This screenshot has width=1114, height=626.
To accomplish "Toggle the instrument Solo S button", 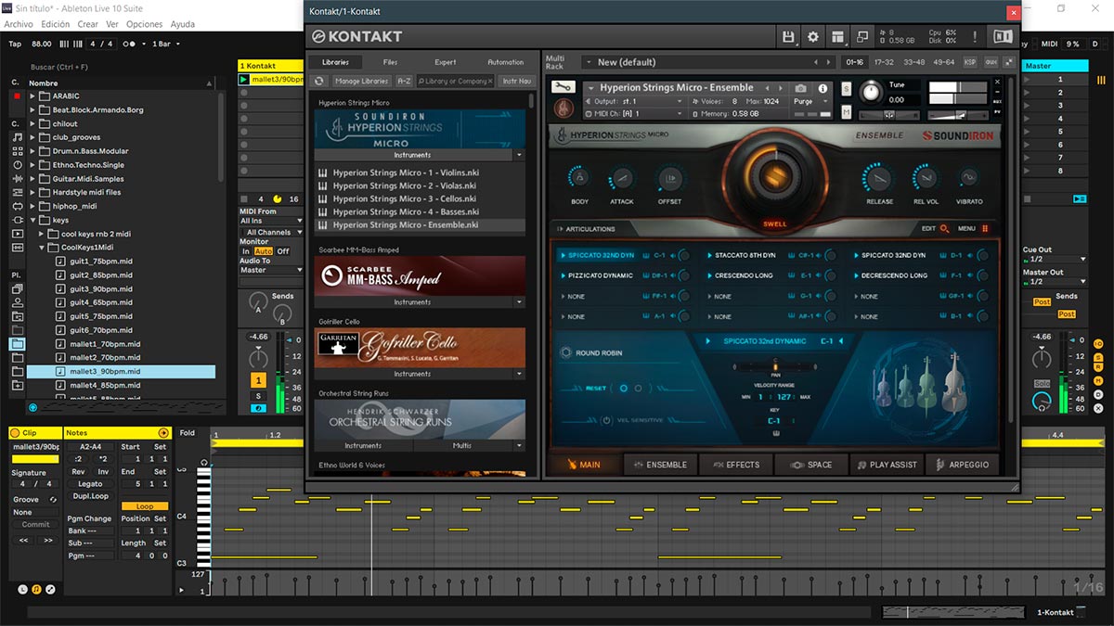I will (846, 88).
